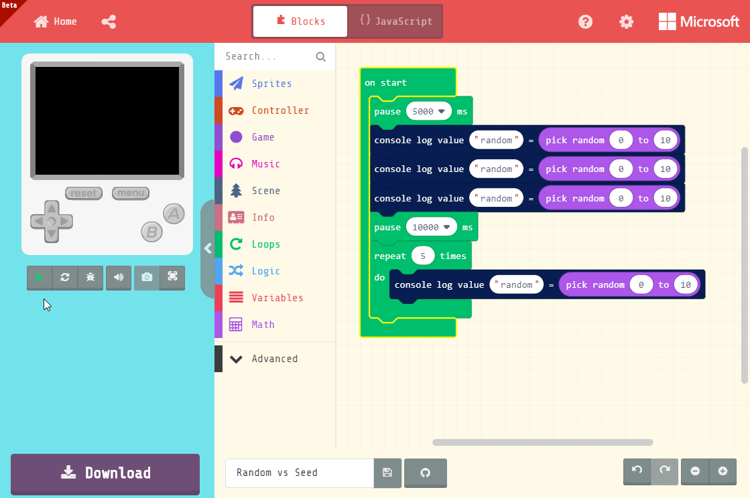Edit "random" text inside repeat loop
The width and height of the screenshot is (750, 498).
click(517, 284)
